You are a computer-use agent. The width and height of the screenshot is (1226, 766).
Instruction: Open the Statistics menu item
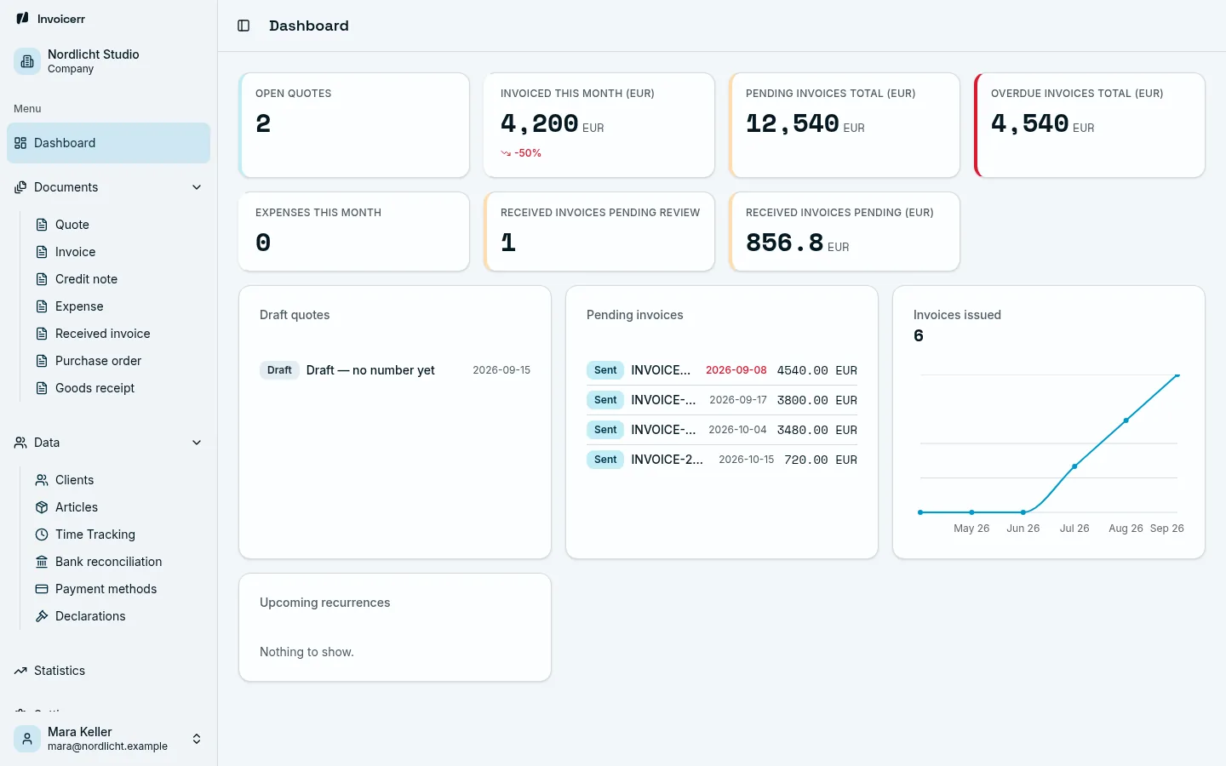point(108,671)
